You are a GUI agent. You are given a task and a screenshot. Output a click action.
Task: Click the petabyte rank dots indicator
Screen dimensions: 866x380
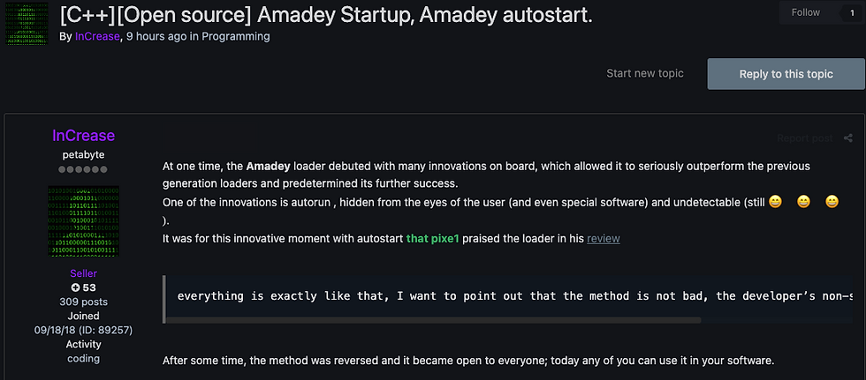83,169
